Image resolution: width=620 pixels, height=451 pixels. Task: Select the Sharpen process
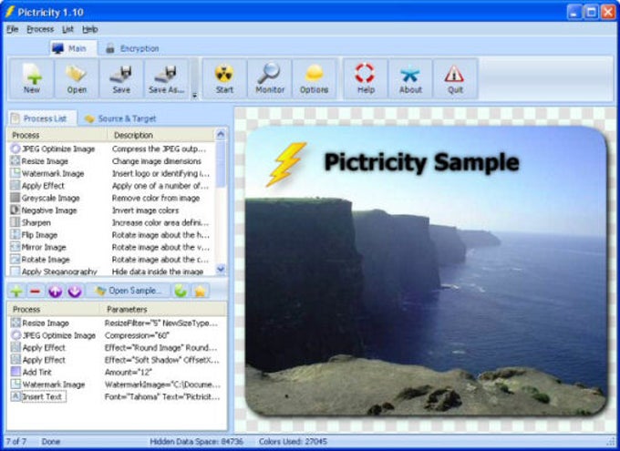tap(110, 222)
